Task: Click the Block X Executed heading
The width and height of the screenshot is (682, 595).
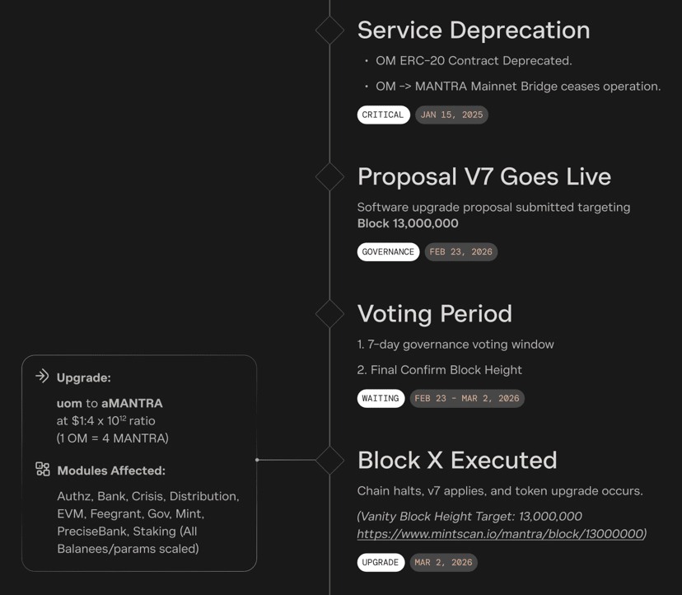Action: click(x=457, y=461)
